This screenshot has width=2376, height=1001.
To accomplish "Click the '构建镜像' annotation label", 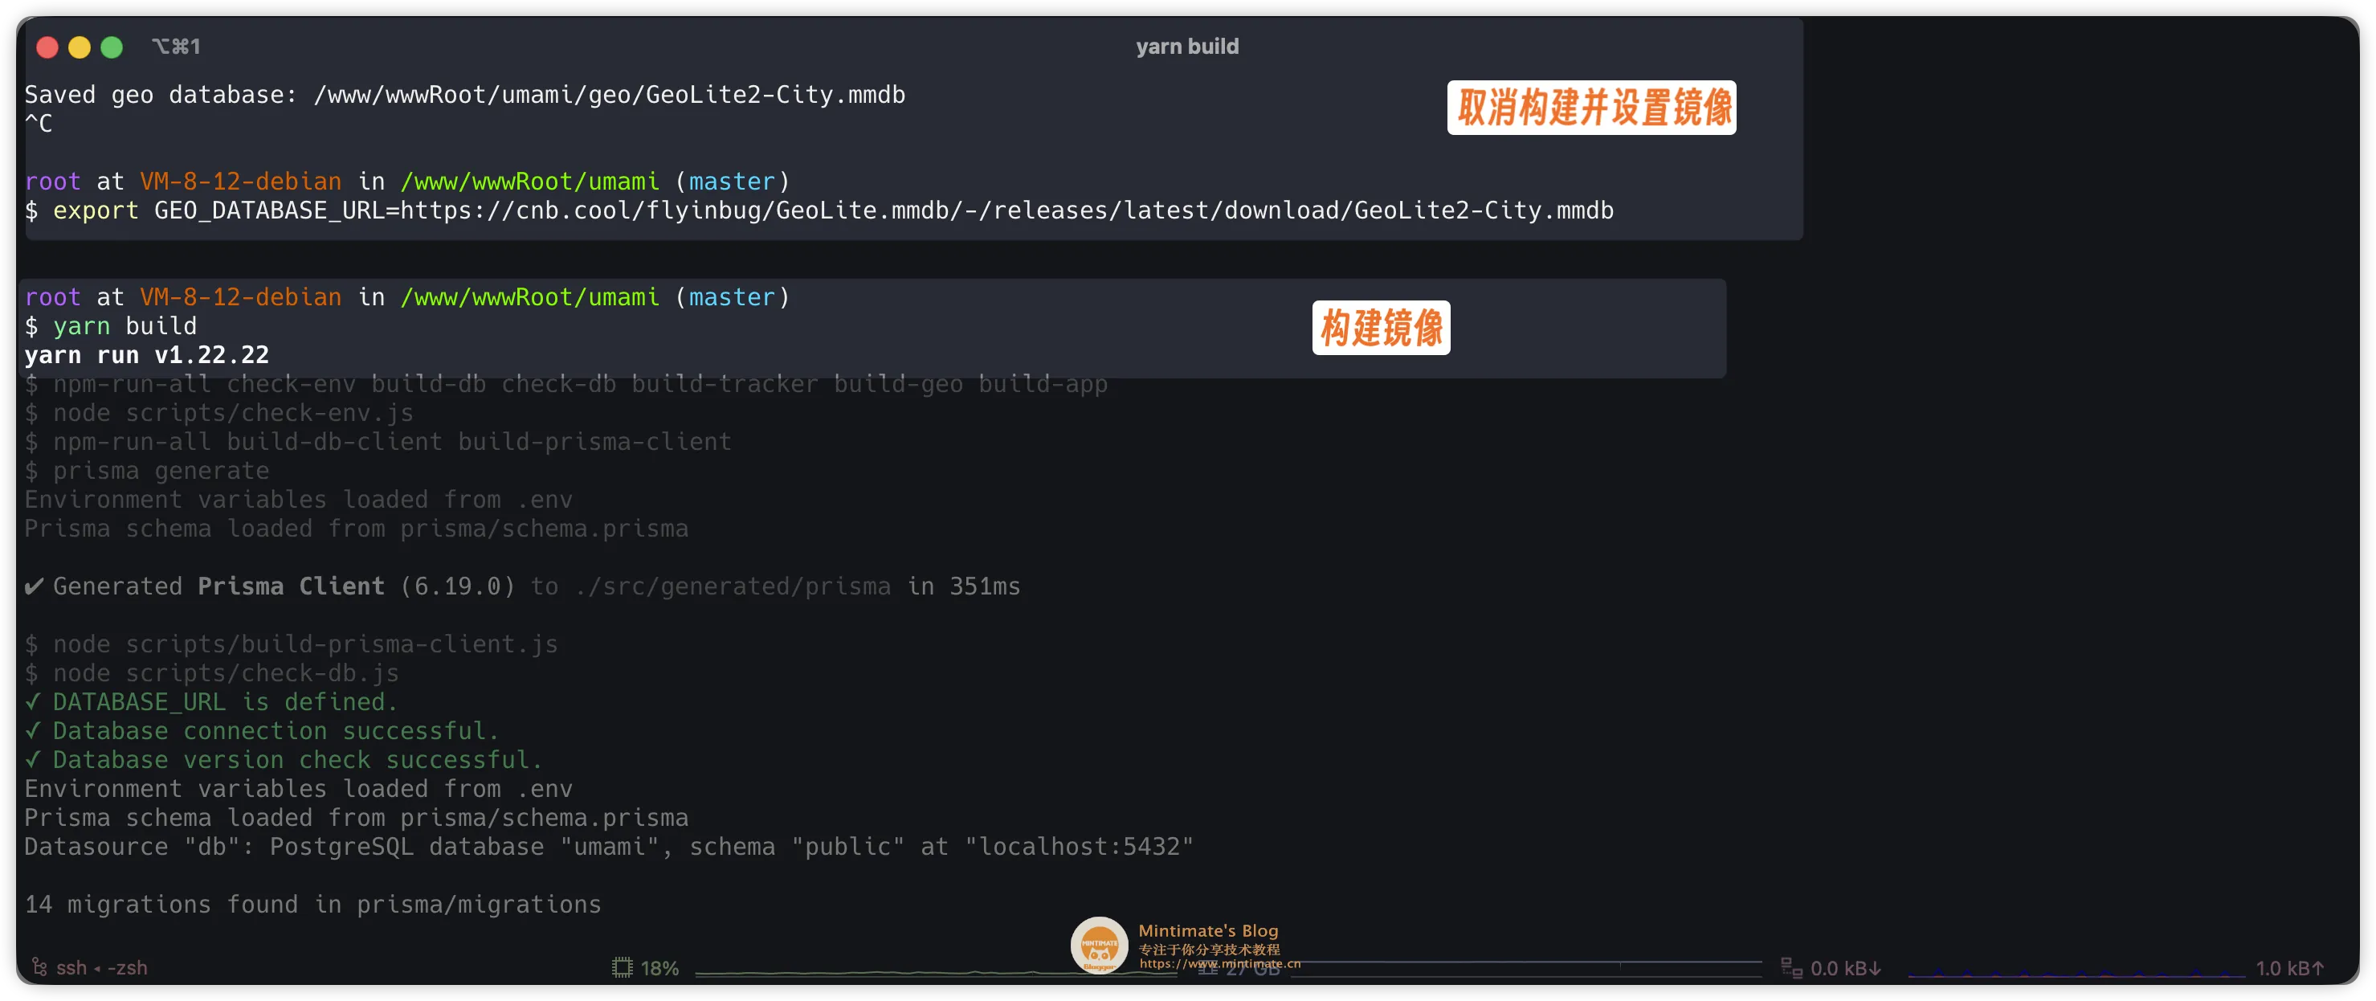I will (x=1380, y=328).
